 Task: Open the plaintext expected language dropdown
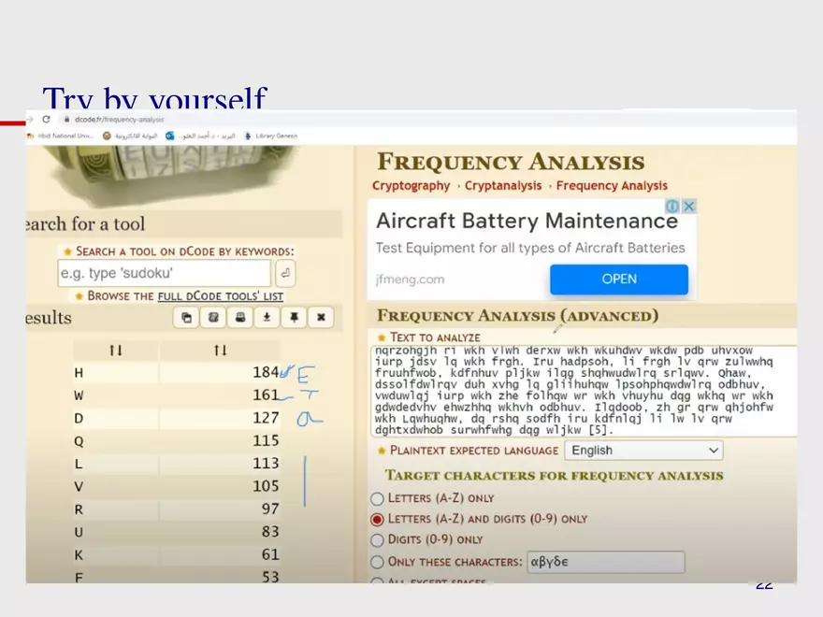(643, 451)
